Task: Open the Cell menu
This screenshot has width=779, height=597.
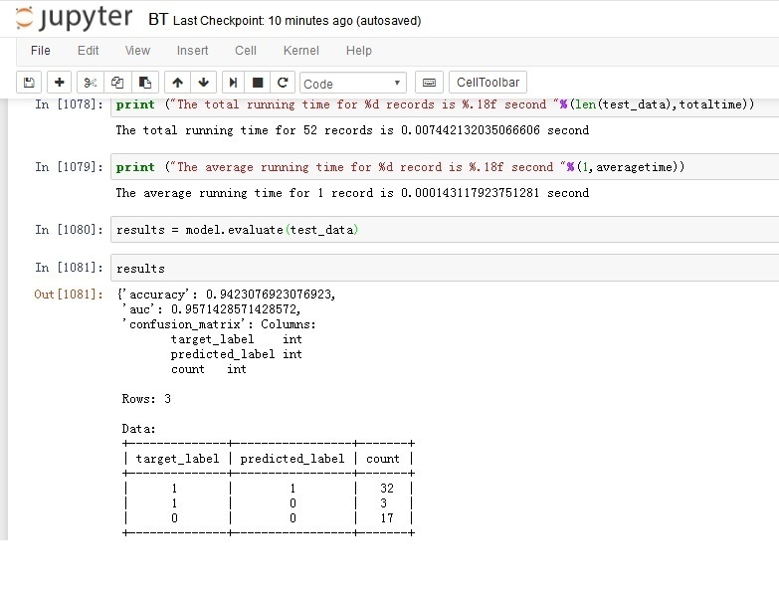Action: coord(246,51)
